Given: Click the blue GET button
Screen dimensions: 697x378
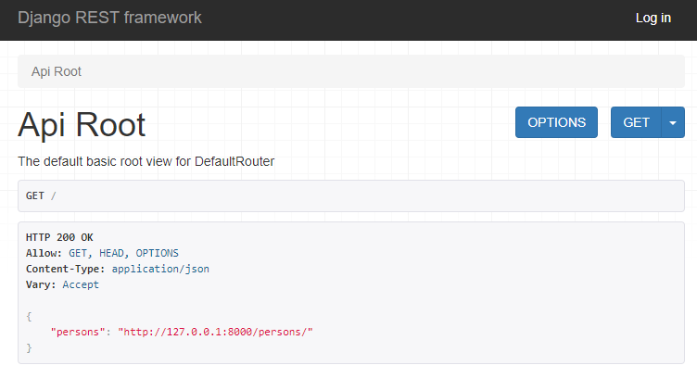Looking at the screenshot, I should click(636, 122).
